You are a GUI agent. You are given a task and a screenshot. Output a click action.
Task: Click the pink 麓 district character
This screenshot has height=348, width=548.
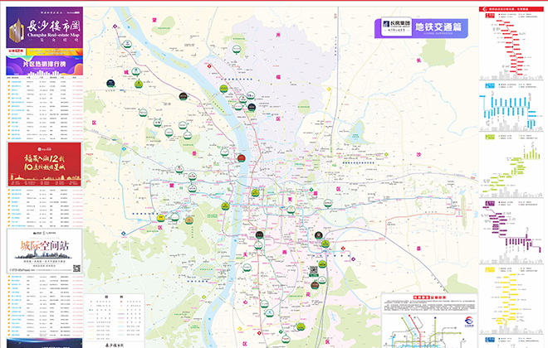pos(172,185)
